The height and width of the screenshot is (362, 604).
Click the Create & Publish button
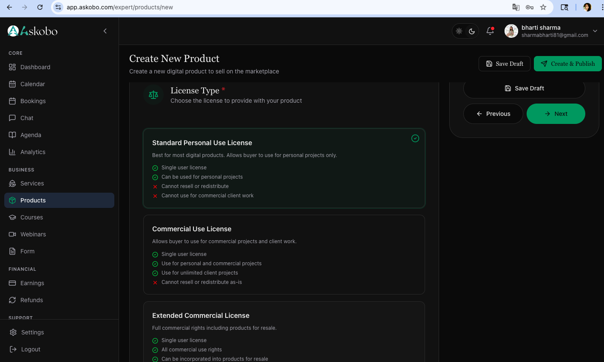click(567, 64)
